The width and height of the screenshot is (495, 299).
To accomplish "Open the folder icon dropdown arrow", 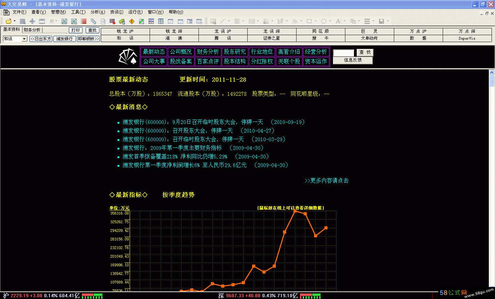I will pos(14,21).
